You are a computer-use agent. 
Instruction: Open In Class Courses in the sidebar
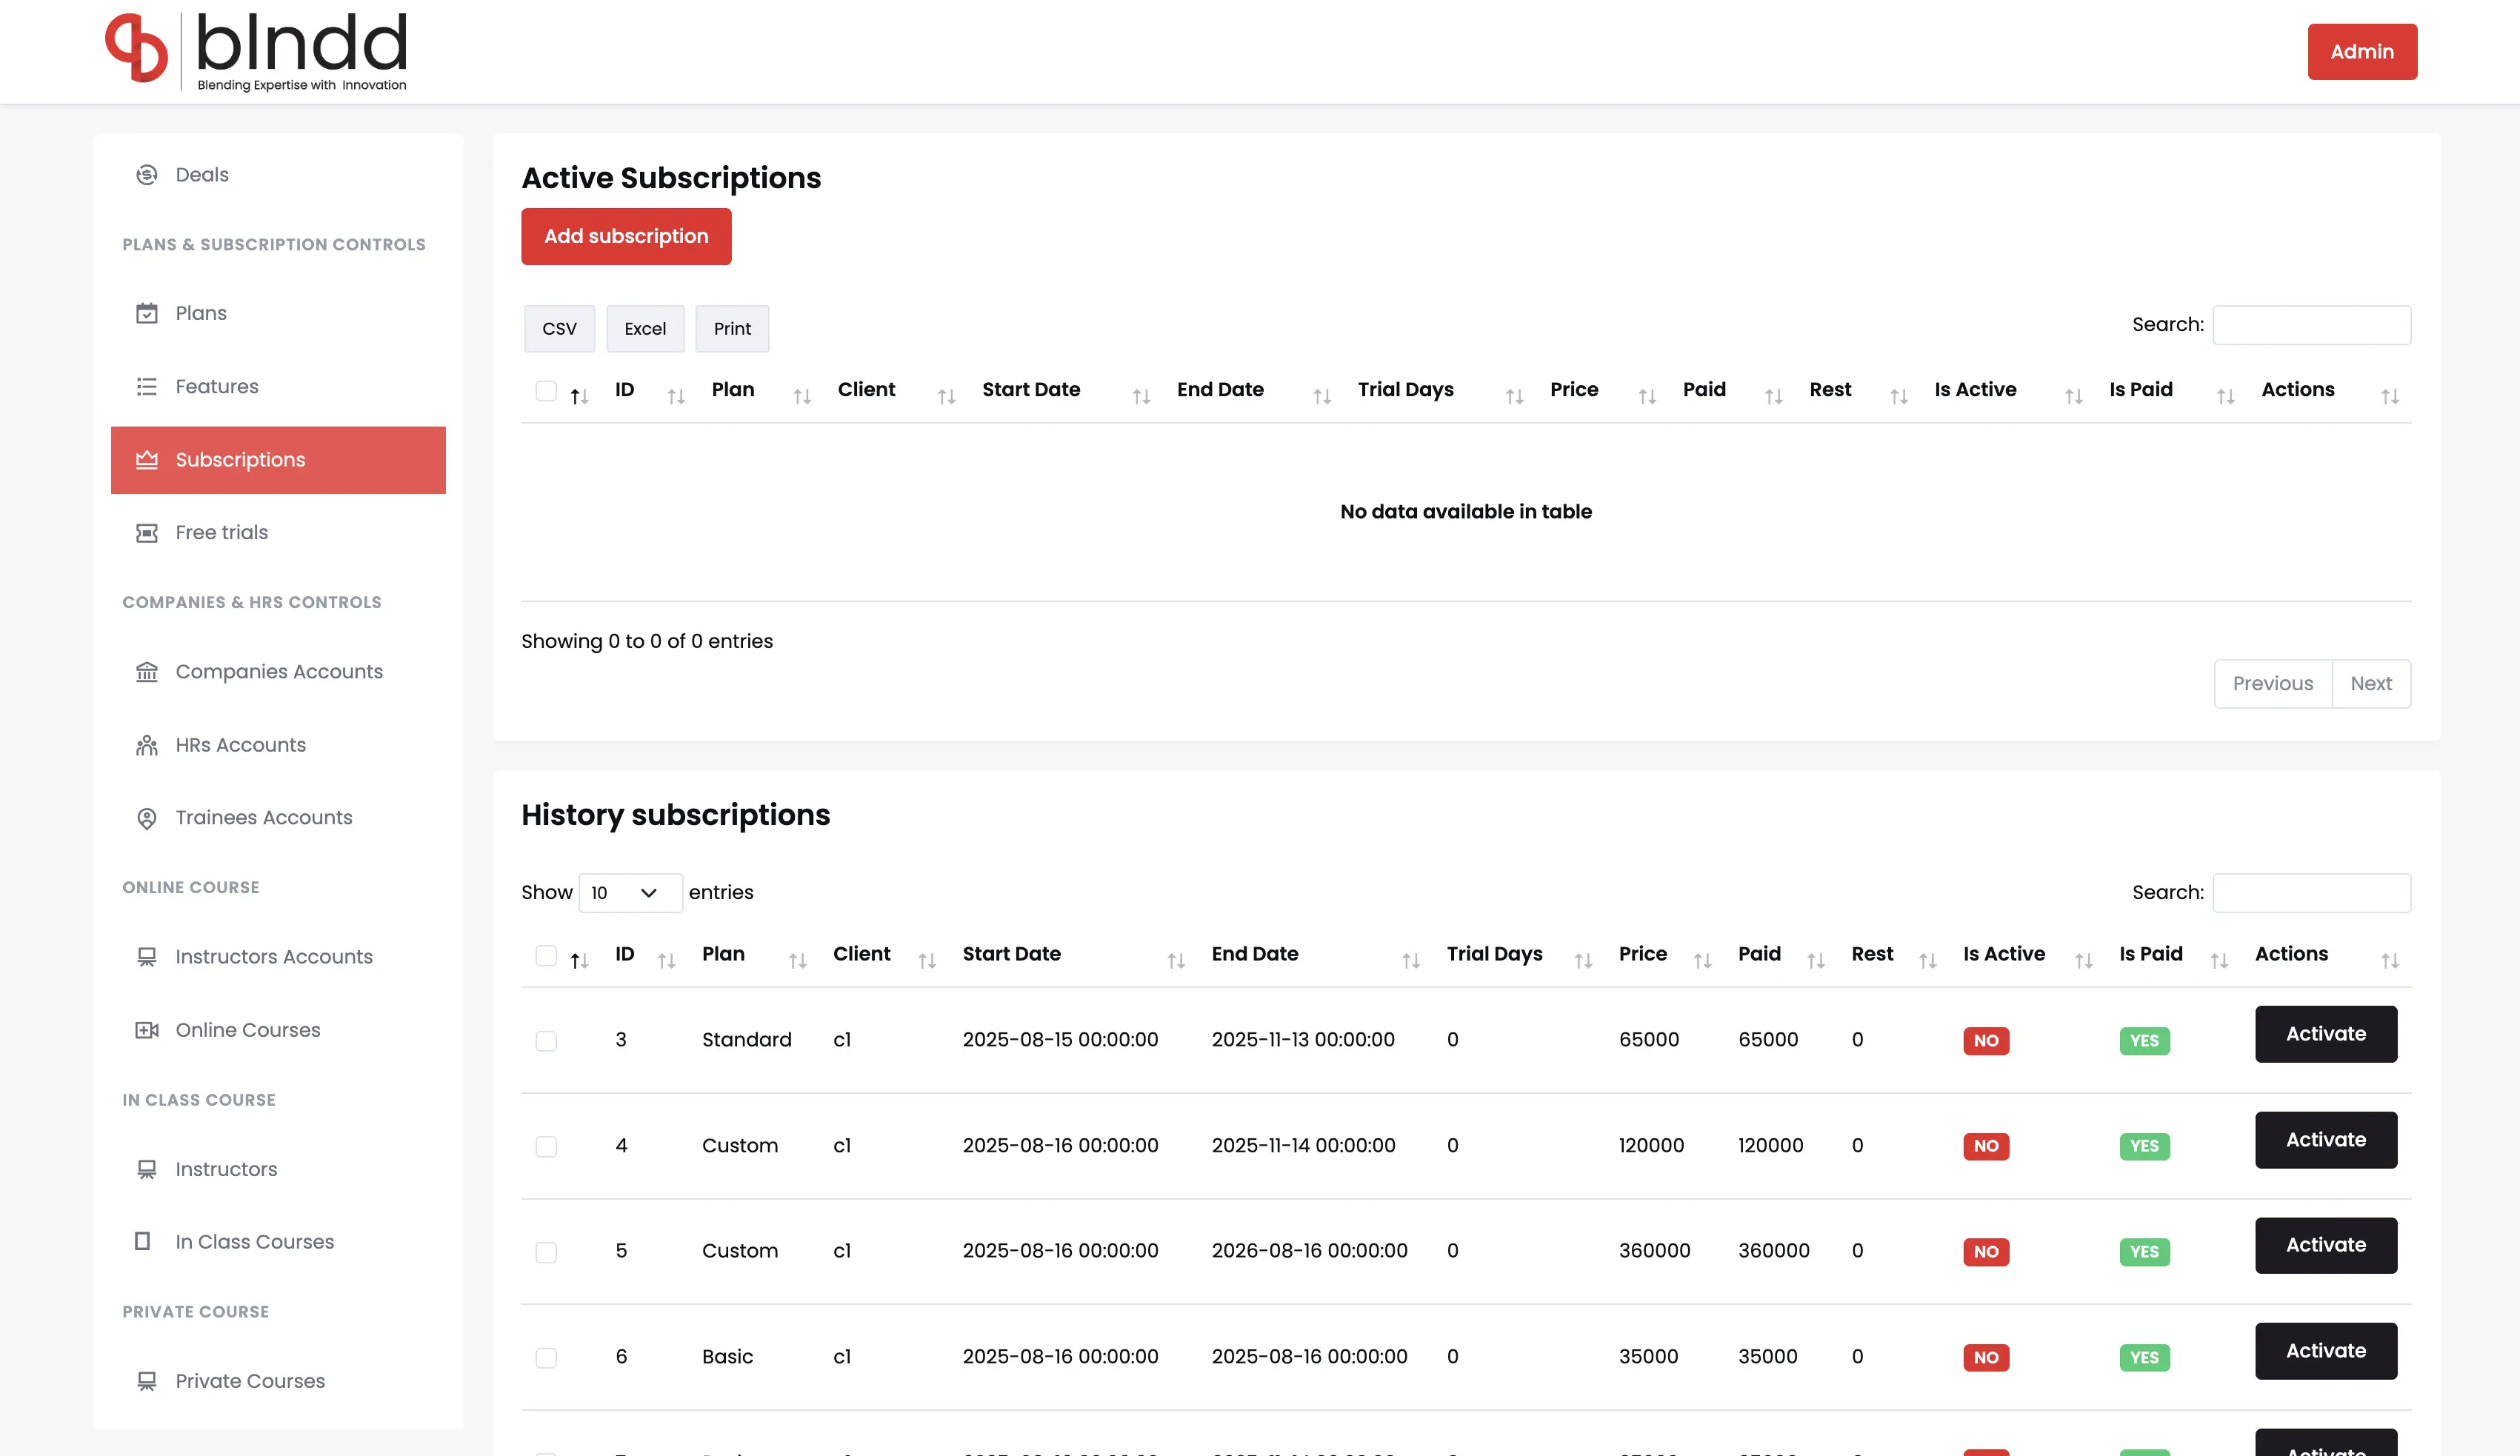tap(278, 1242)
